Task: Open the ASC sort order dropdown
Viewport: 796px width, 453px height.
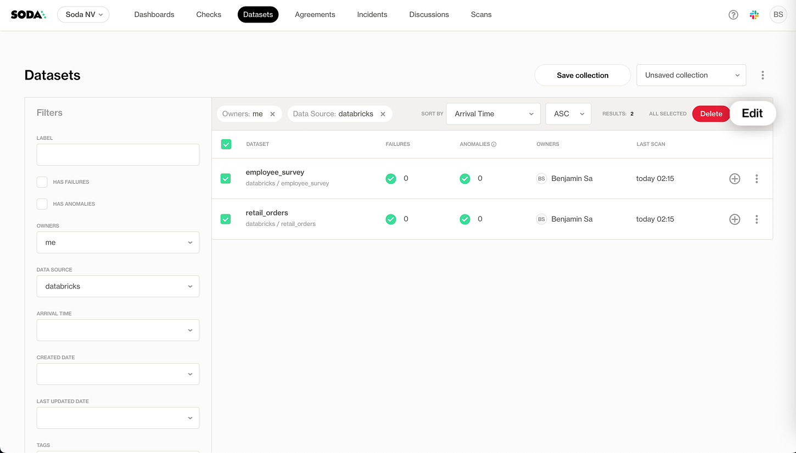Action: [568, 114]
